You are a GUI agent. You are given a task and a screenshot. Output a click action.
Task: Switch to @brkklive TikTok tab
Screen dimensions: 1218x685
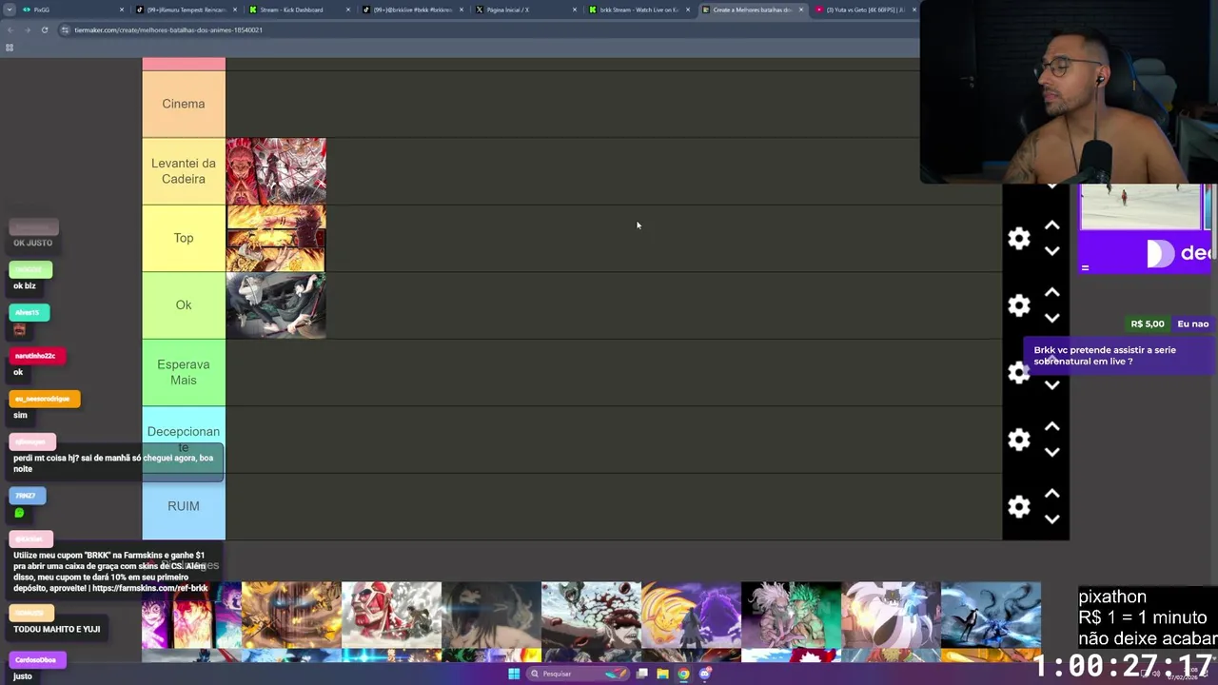click(x=413, y=10)
